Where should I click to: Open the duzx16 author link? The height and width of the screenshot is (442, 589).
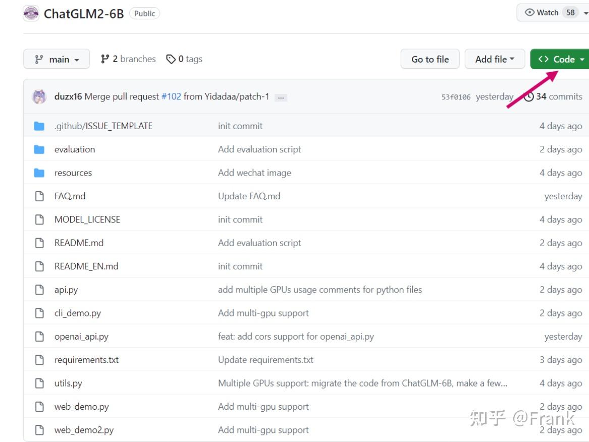point(68,96)
